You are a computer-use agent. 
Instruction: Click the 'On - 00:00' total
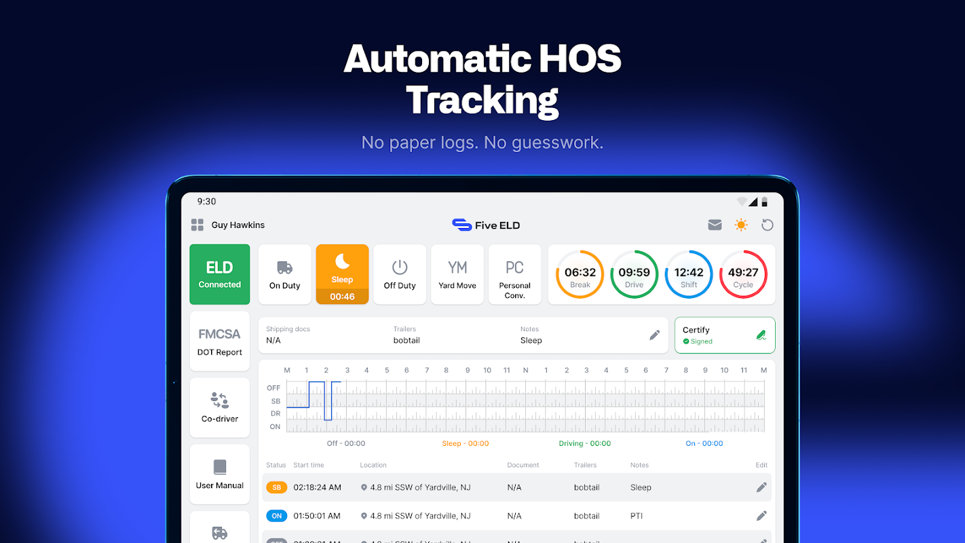tap(704, 443)
